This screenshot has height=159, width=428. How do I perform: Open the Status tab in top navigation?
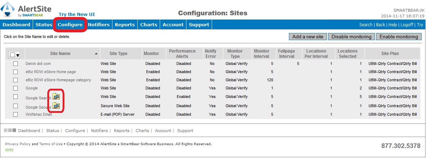point(43,24)
